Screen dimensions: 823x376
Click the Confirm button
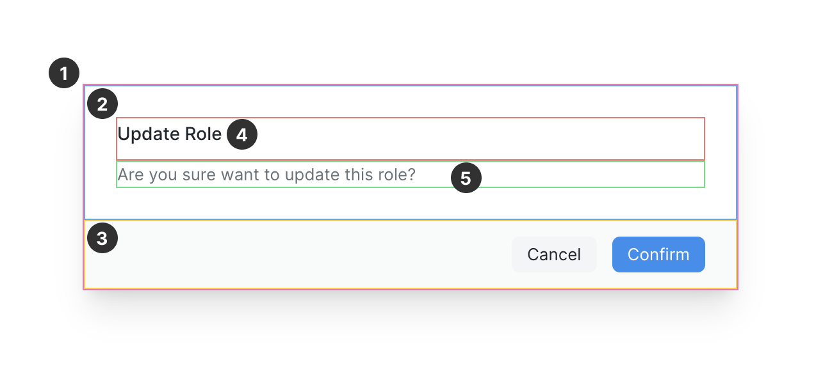658,255
